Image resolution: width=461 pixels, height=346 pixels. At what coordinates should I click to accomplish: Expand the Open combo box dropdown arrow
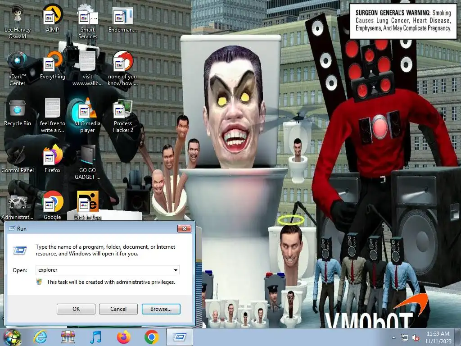(x=176, y=270)
